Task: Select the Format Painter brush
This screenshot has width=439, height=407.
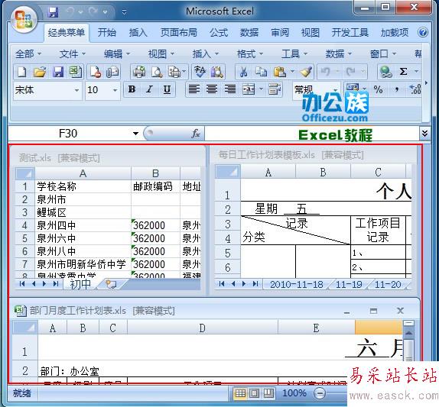Action: pyautogui.click(x=305, y=72)
